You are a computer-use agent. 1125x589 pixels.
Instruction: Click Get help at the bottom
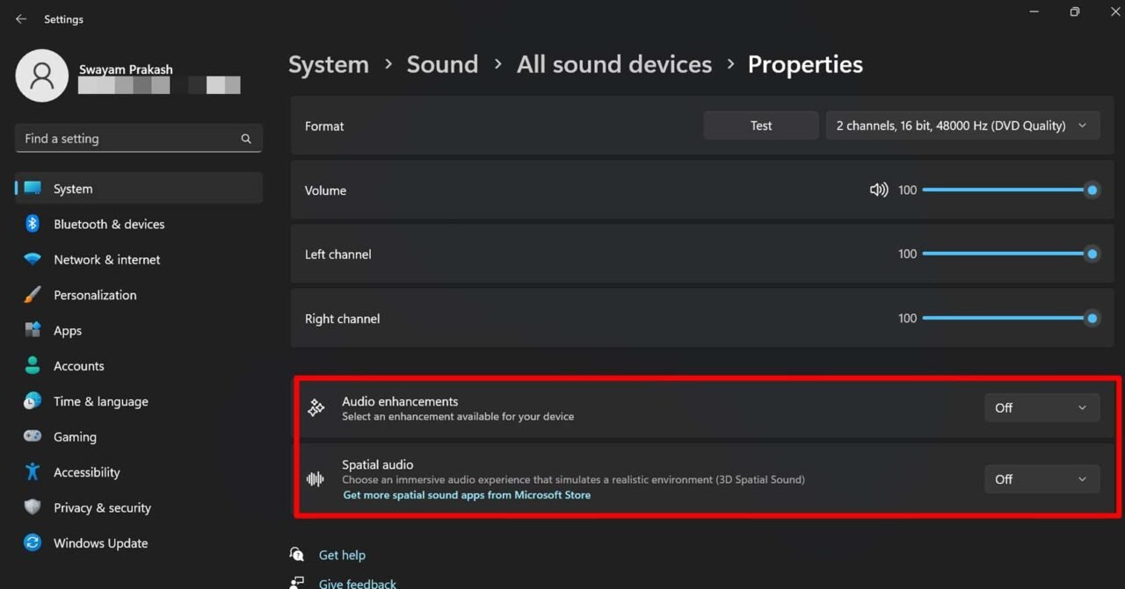[x=342, y=554]
